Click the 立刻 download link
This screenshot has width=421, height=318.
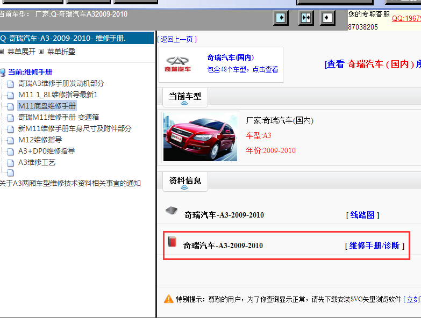click(x=413, y=299)
